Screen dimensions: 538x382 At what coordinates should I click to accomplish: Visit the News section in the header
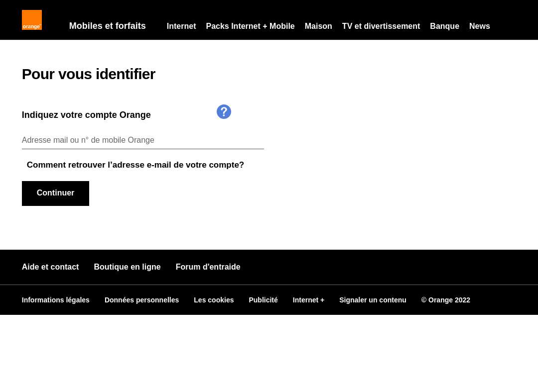(479, 26)
